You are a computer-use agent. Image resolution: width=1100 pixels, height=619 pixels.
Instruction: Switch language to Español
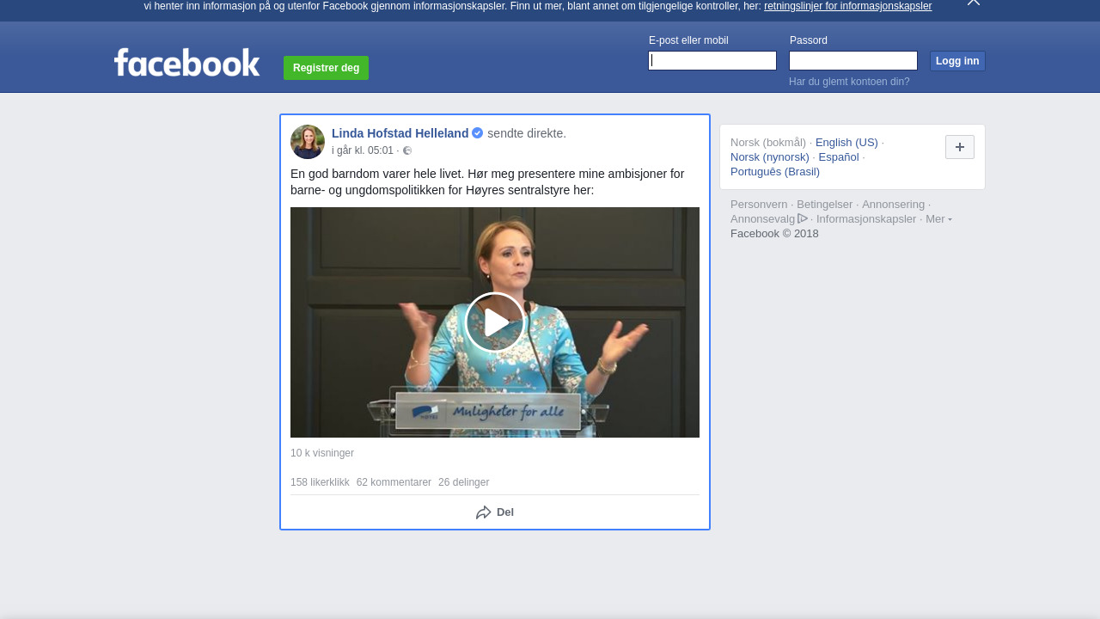(x=839, y=157)
